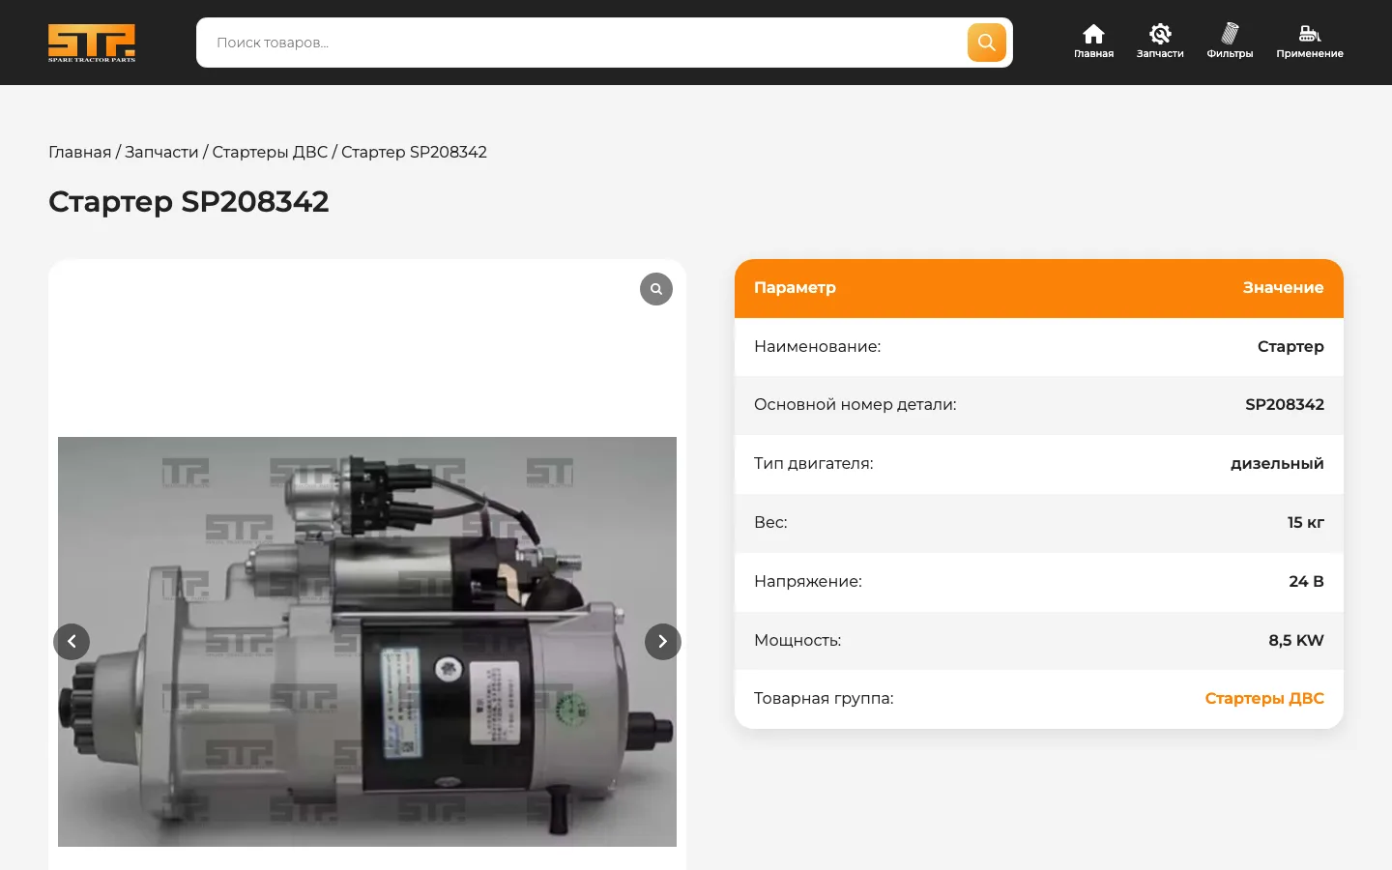The width and height of the screenshot is (1392, 870).
Task: Click the Значение column header
Action: (1284, 287)
